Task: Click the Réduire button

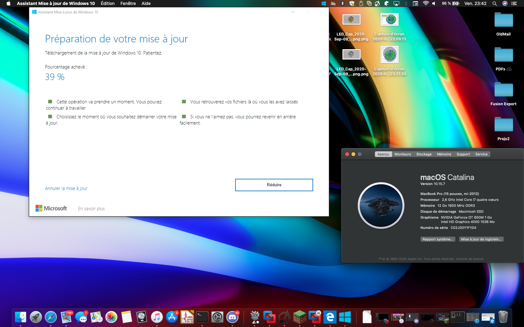Action: tap(274, 185)
